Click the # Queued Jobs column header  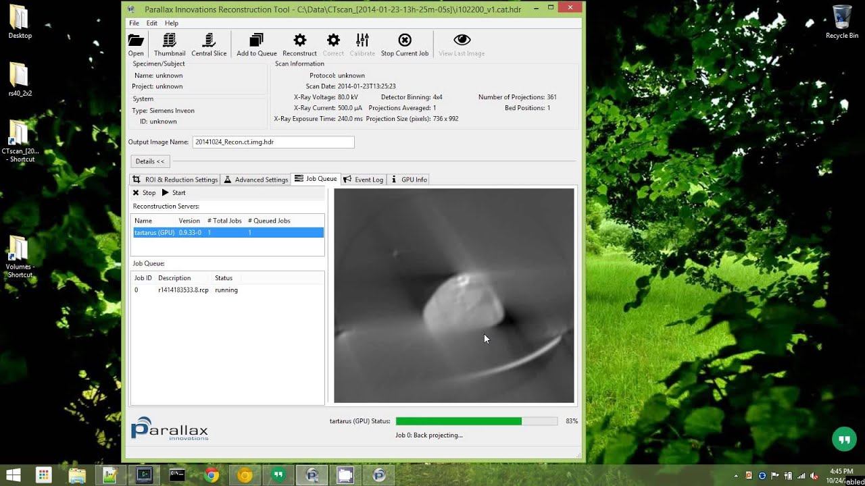pyautogui.click(x=269, y=221)
